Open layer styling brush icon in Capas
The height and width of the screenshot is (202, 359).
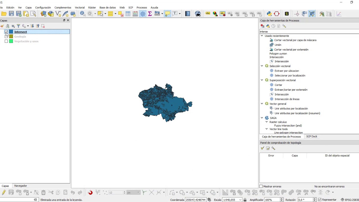point(2,26)
